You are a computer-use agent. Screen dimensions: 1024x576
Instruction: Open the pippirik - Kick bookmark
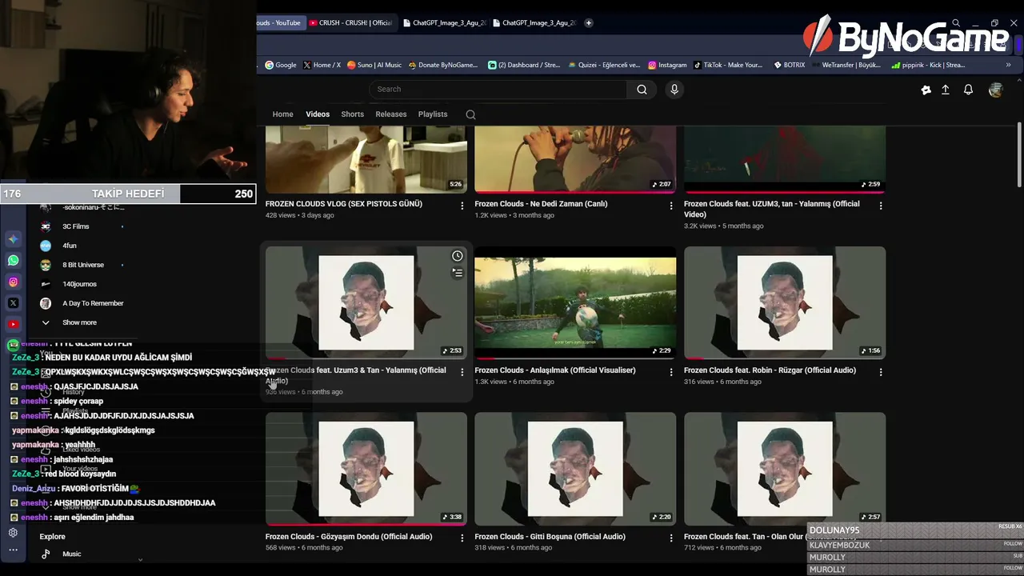tap(928, 66)
